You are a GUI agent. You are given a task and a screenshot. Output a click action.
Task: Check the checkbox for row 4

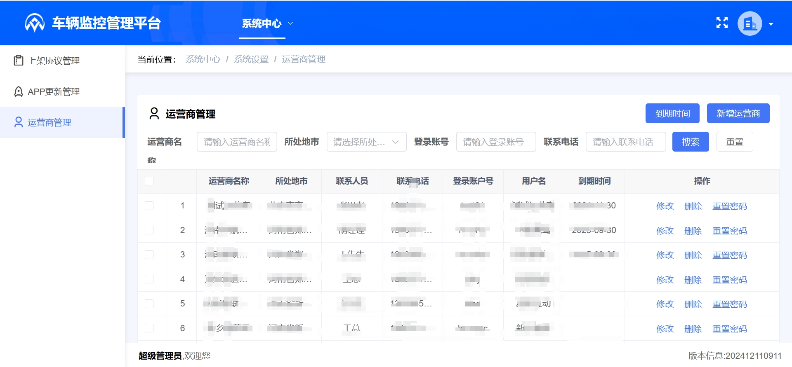coord(149,279)
